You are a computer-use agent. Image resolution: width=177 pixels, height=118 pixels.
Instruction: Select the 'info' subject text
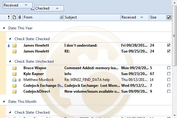[x=68, y=74]
